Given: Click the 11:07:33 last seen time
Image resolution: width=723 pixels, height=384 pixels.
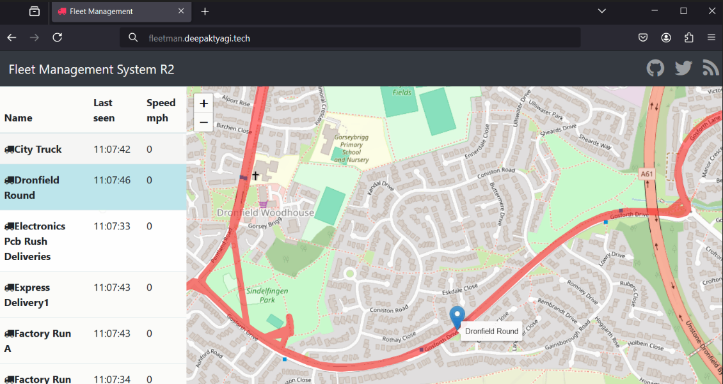Looking at the screenshot, I should [112, 226].
